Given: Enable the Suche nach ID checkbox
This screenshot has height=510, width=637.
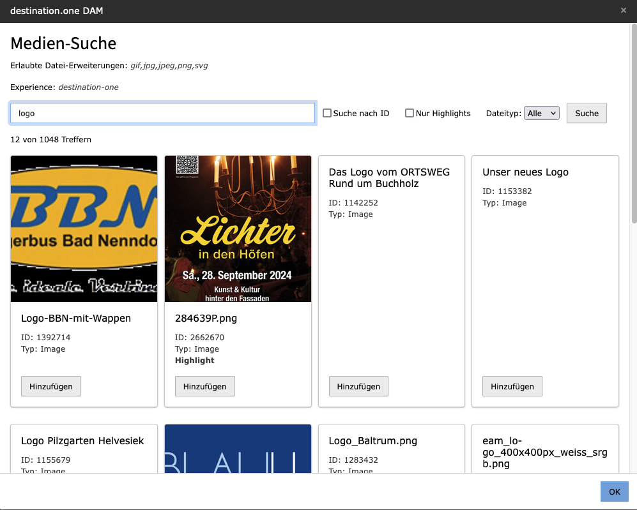Looking at the screenshot, I should click(327, 113).
